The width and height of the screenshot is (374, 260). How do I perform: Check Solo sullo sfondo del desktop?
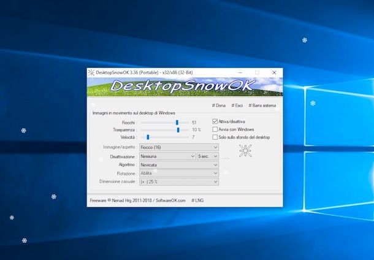[x=215, y=137]
